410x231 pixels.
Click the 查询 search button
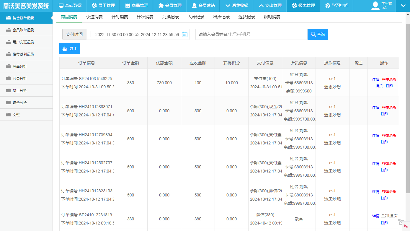(x=318, y=34)
